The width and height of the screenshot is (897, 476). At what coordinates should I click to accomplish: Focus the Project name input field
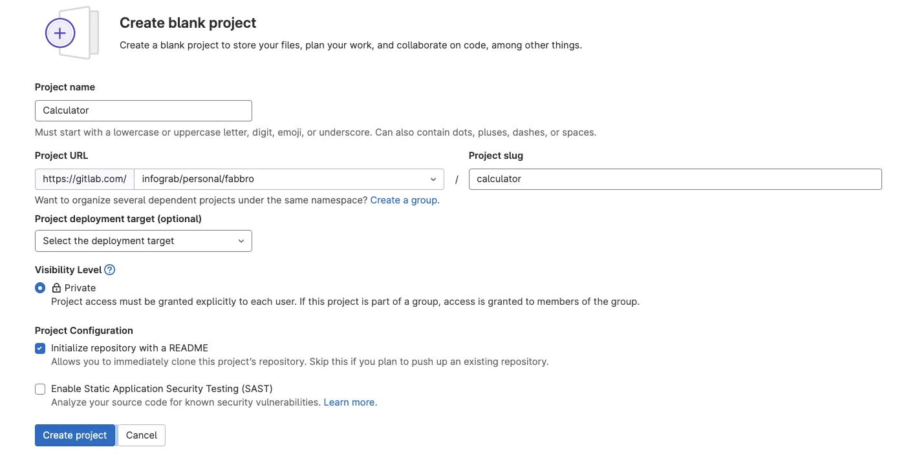(143, 110)
